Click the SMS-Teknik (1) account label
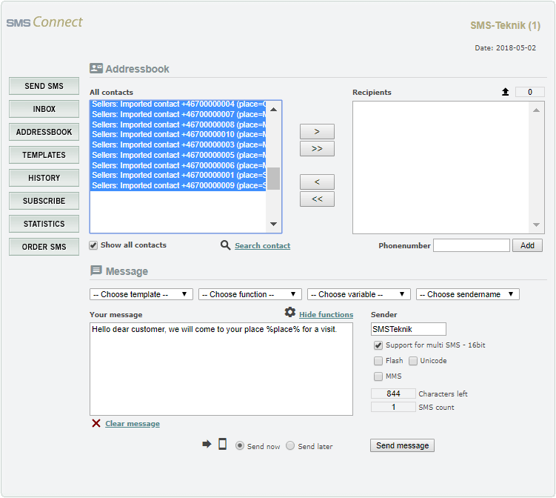 [x=506, y=25]
